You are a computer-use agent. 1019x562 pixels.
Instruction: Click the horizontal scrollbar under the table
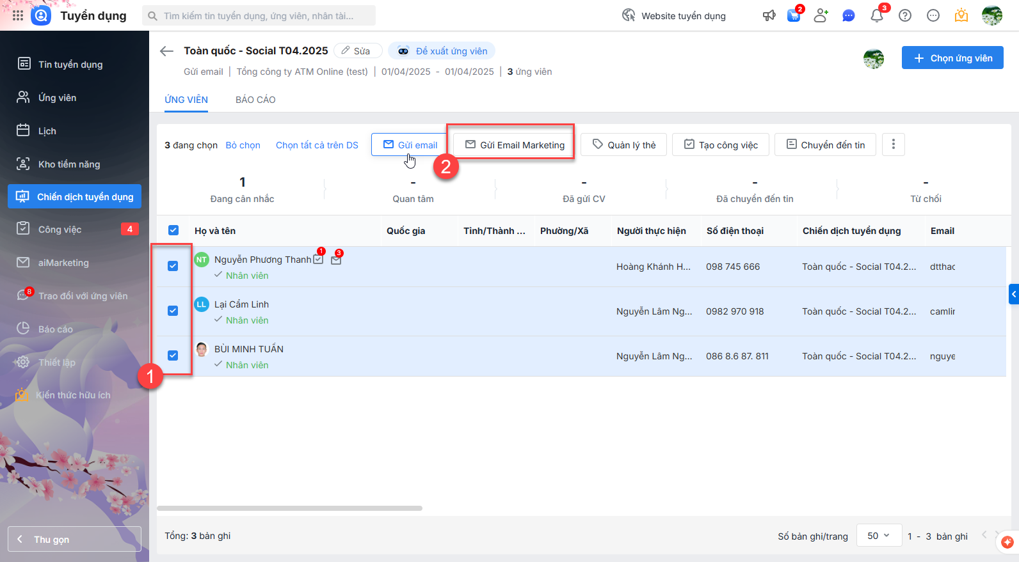289,508
